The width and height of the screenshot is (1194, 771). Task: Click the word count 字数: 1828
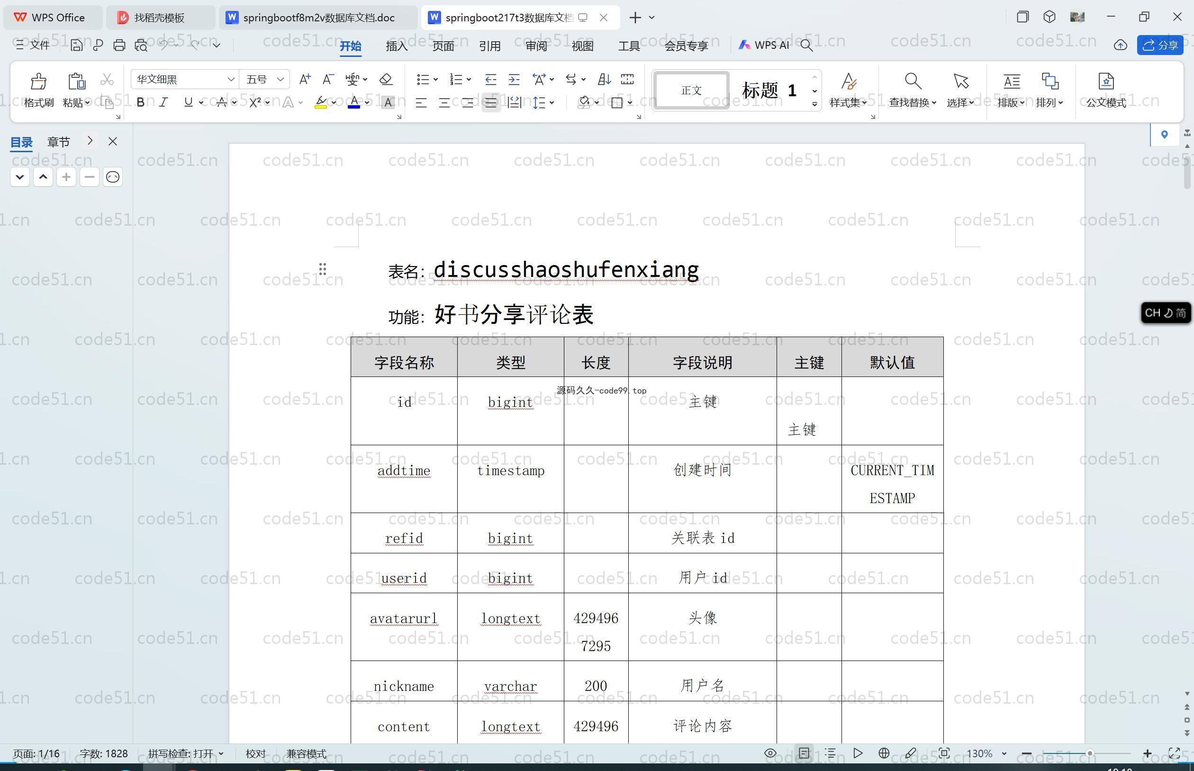104,753
